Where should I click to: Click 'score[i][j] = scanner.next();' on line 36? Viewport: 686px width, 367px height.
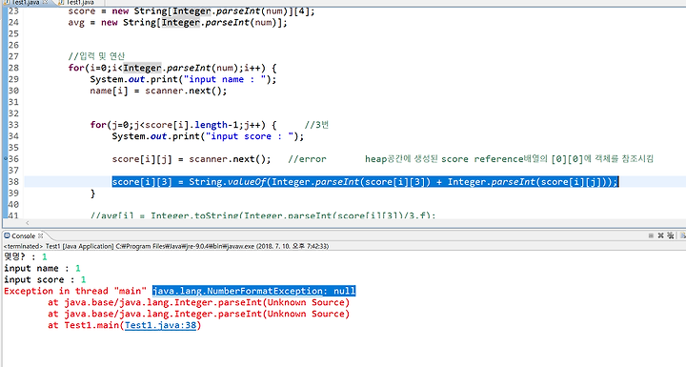[192, 159]
